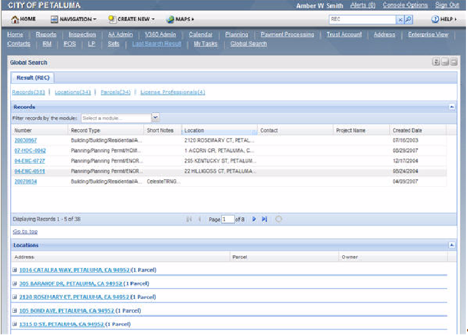Collapse the Locations section
The height and width of the screenshot is (335, 468).
pyautogui.click(x=452, y=245)
